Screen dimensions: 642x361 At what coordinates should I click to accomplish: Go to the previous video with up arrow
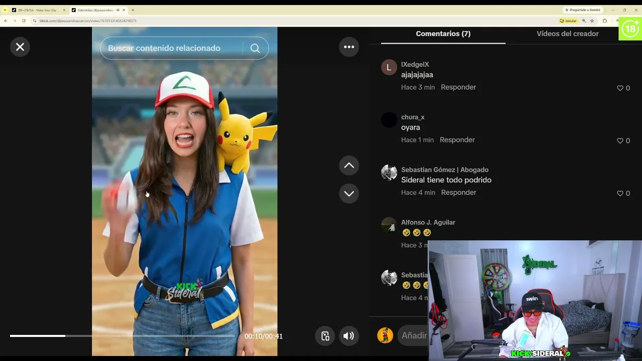click(349, 165)
